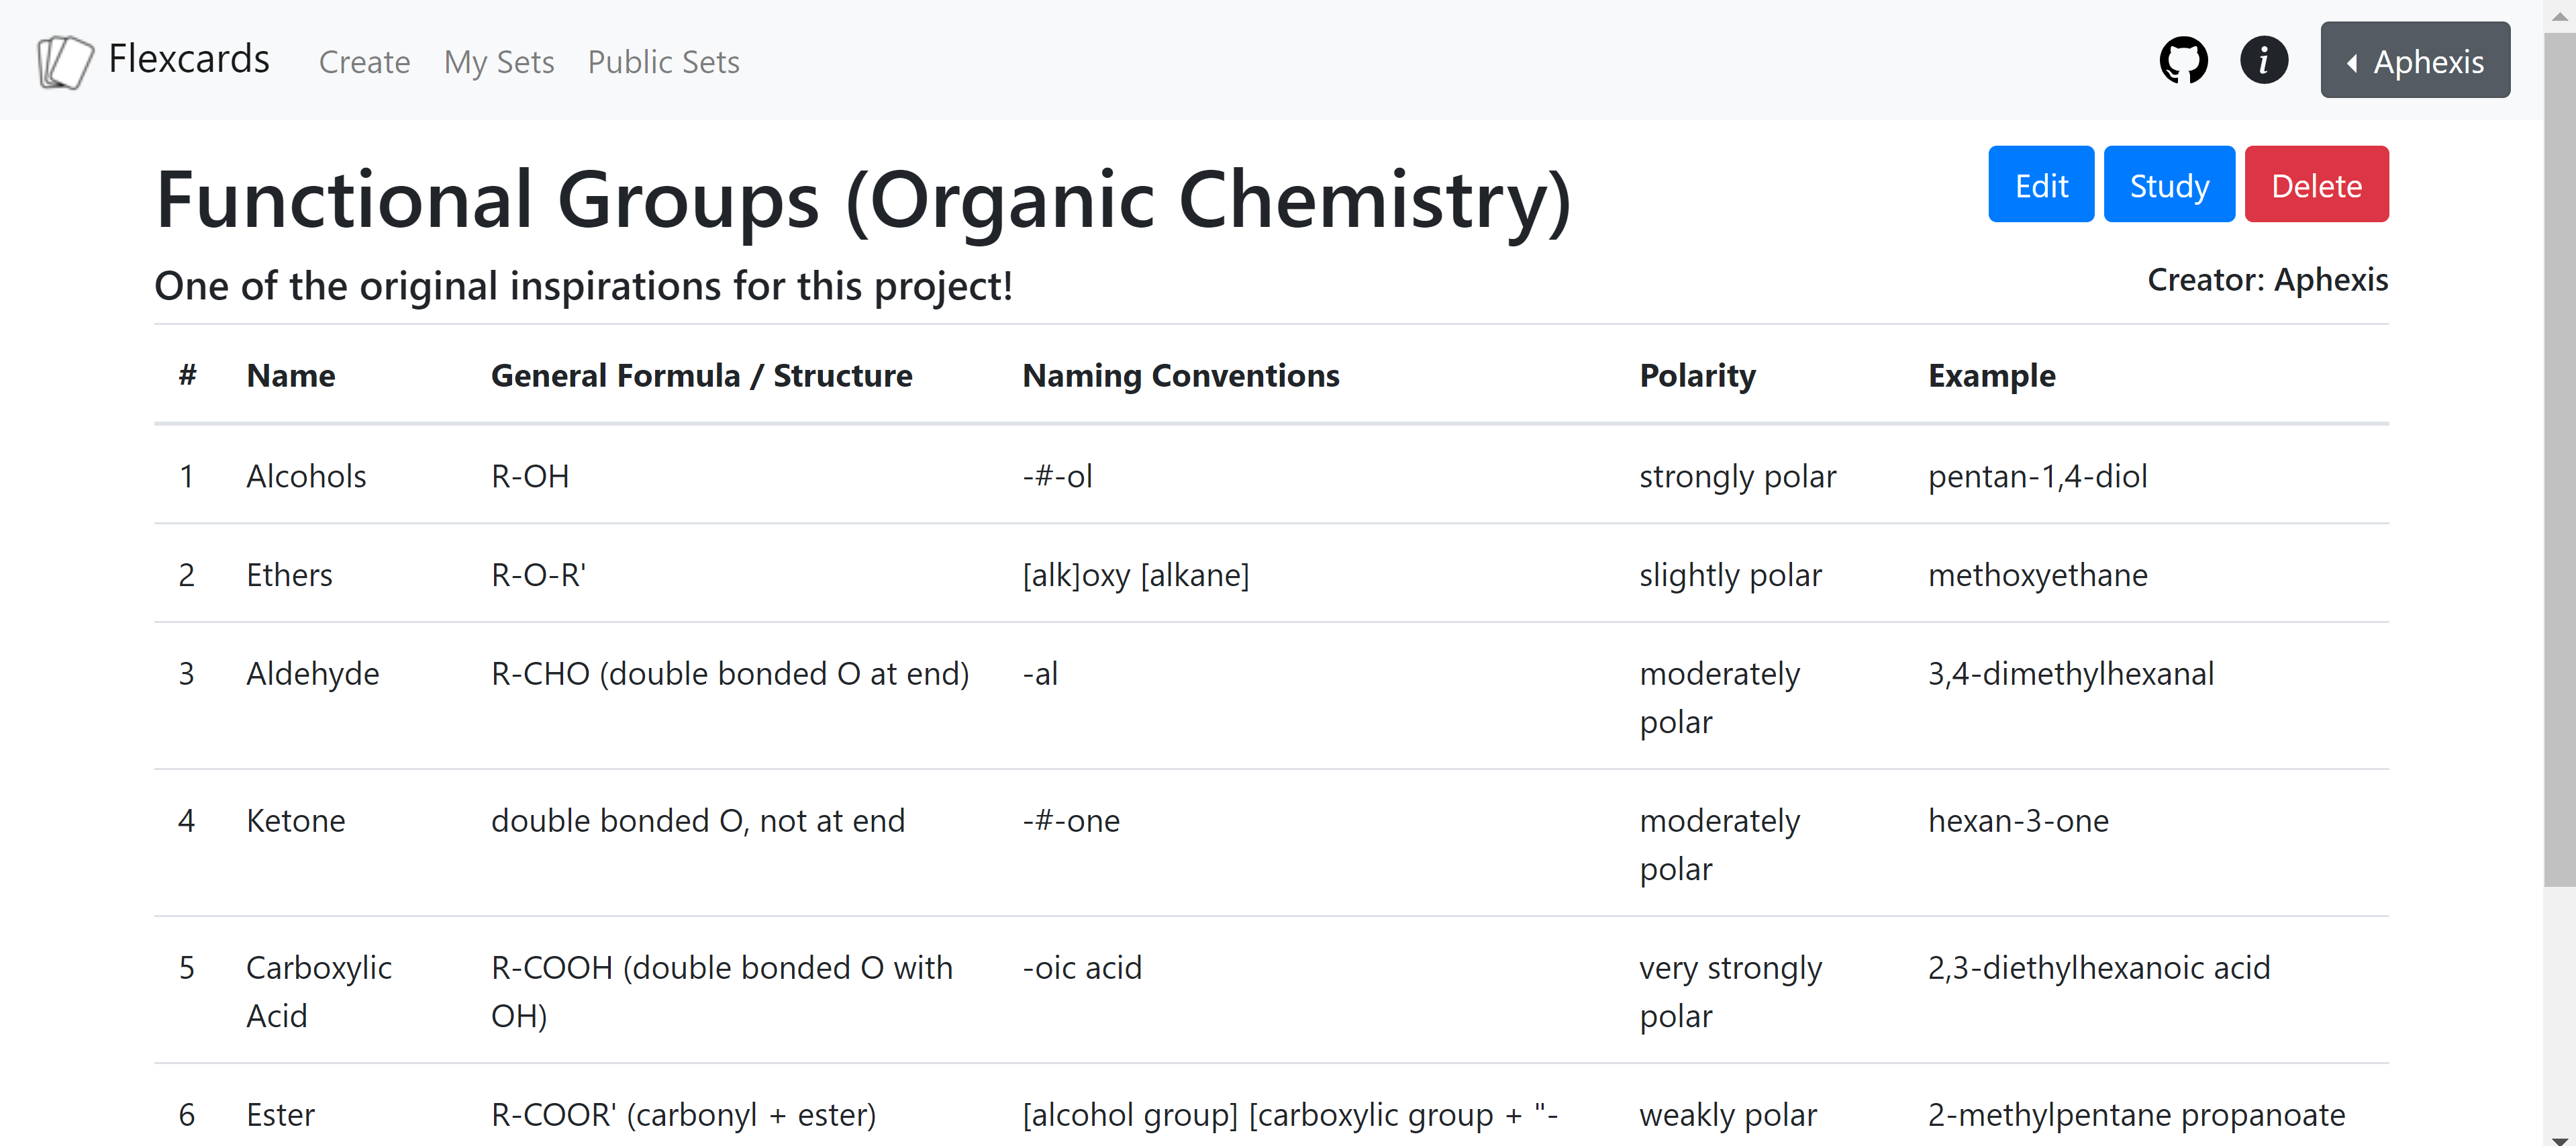Click the Flexcards brand name

pos(188,59)
